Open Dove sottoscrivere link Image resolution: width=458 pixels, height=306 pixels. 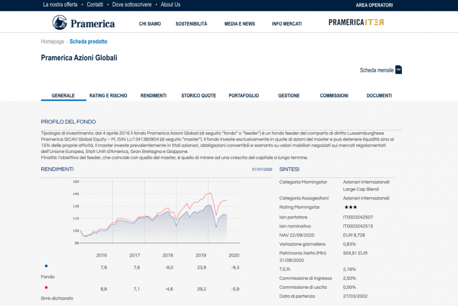132,5
